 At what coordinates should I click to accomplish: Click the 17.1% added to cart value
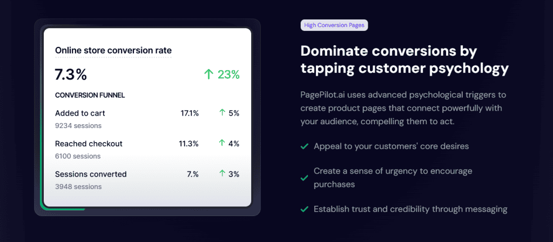point(190,113)
